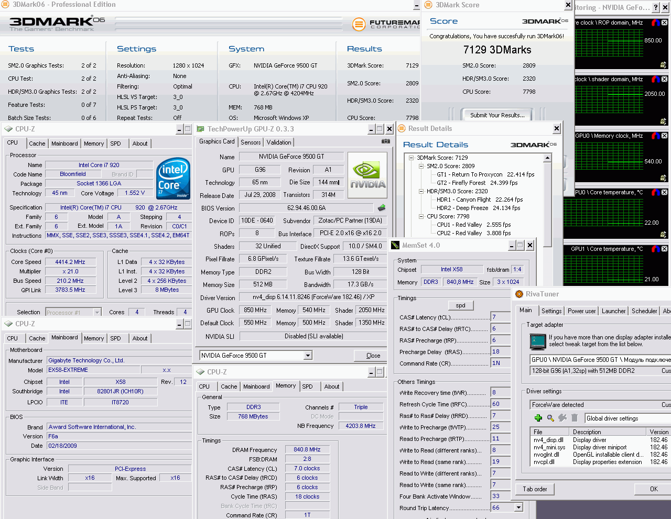Screen dimensions: 671x519
Task: Click Refresh Cycle Time (tRFC) value field
Action: point(500,404)
